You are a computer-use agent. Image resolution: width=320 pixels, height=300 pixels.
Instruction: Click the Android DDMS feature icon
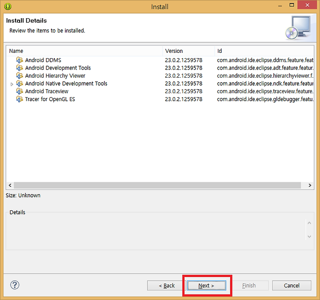20,60
